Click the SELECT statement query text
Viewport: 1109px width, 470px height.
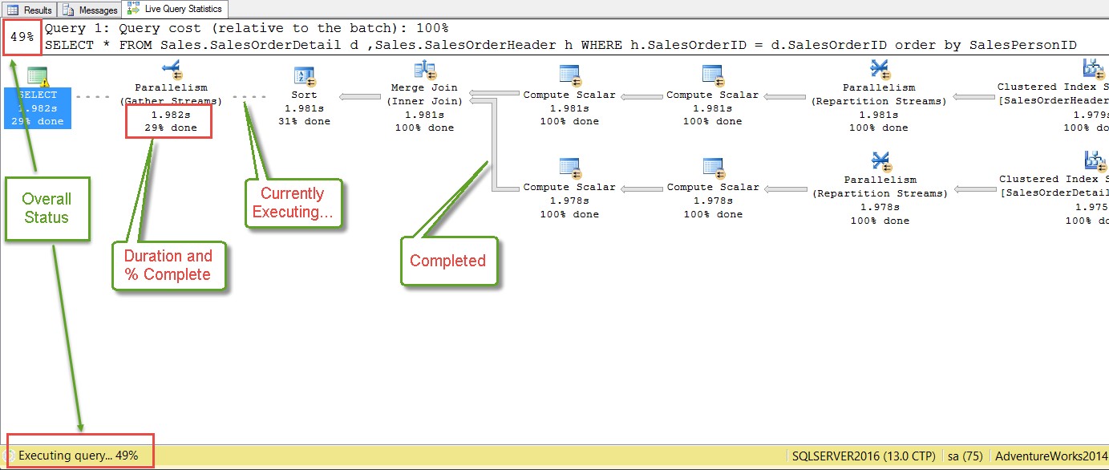point(561,45)
